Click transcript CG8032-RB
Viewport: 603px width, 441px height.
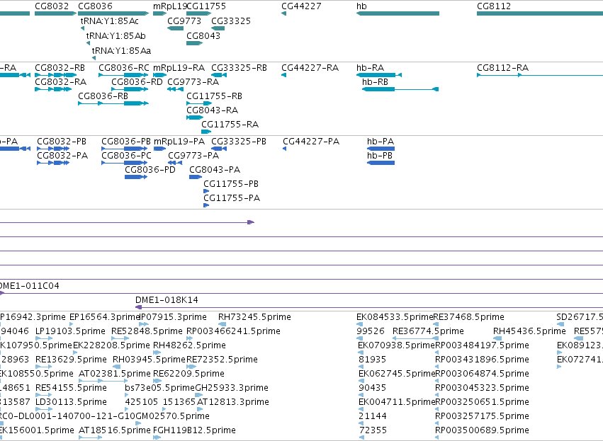click(56, 75)
